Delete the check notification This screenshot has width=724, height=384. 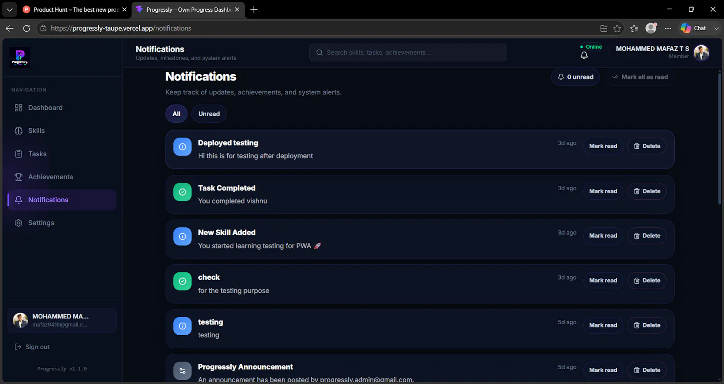pos(647,280)
